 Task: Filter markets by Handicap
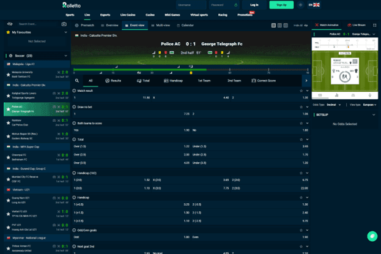click(173, 81)
